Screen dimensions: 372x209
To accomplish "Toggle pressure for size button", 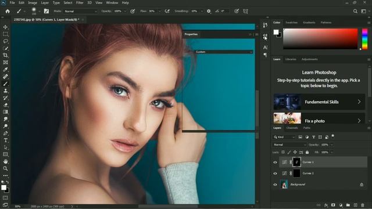I will 237,11.
